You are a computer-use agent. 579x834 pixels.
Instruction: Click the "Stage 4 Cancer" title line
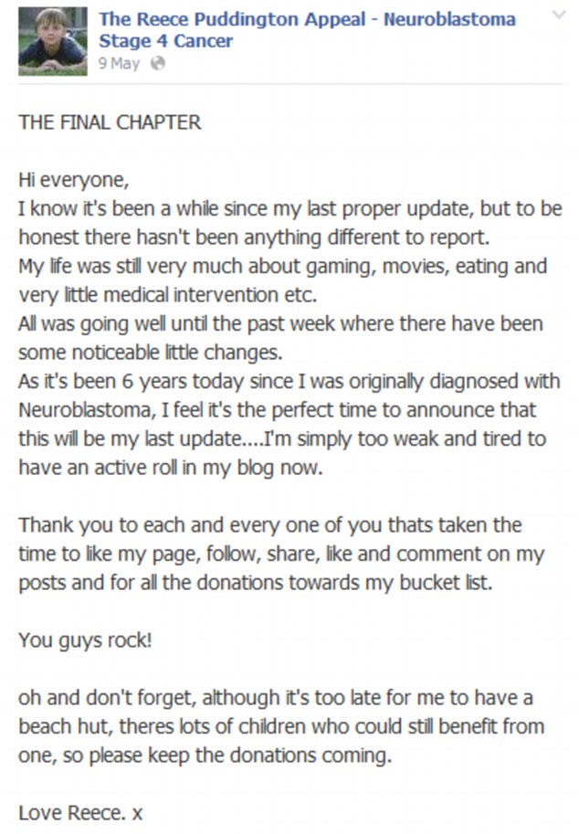click(166, 41)
